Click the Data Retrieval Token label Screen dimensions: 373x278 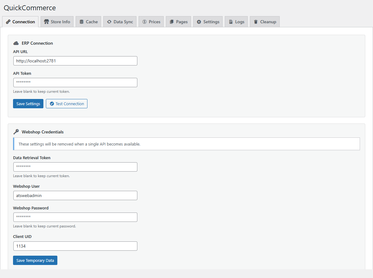click(x=32, y=158)
